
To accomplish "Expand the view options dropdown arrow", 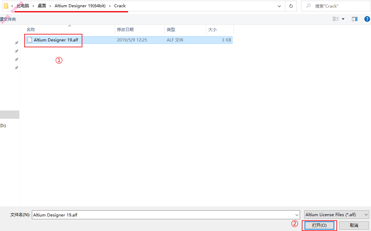I will pos(343,19).
